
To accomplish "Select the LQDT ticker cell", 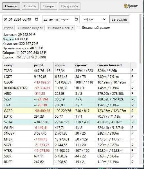I will pyautogui.click(x=18, y=77).
